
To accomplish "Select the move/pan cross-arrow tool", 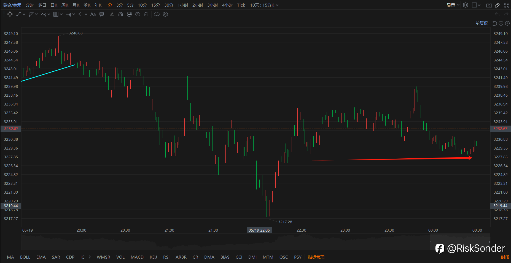I will click(x=10, y=14).
